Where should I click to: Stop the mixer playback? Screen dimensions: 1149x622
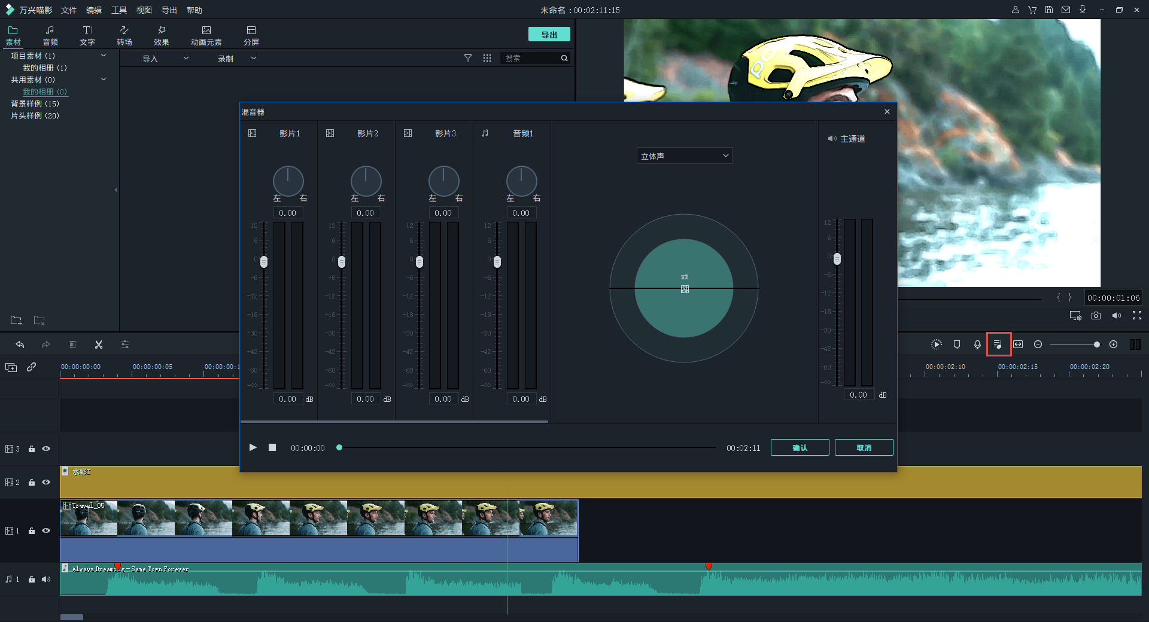272,447
